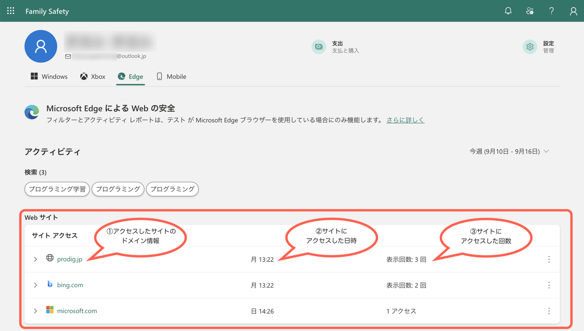Click the 日 14:26 timestamp
The image size is (584, 331).
coord(262,311)
